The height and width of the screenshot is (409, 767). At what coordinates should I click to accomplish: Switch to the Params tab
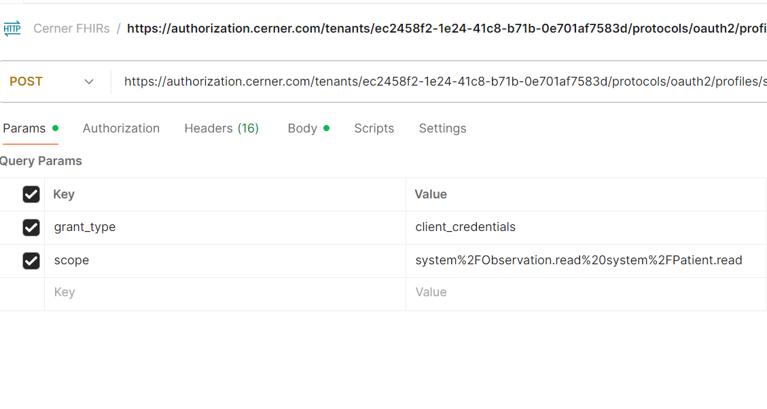(31, 128)
